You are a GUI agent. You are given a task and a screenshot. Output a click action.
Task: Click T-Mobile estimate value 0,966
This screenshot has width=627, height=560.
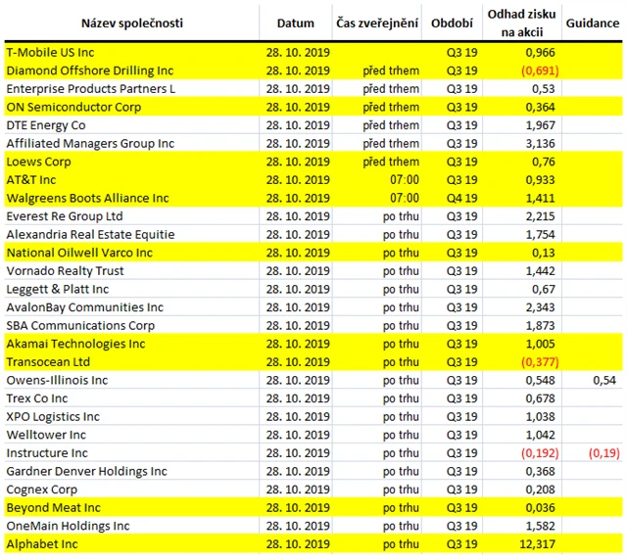(x=540, y=52)
